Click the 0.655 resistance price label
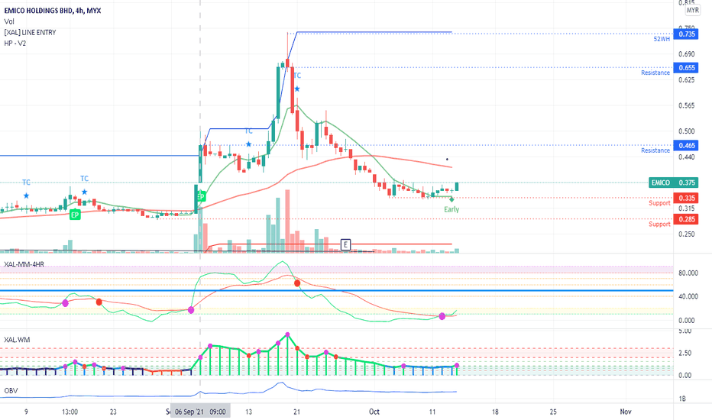The width and height of the screenshot is (712, 420). pyautogui.click(x=686, y=68)
